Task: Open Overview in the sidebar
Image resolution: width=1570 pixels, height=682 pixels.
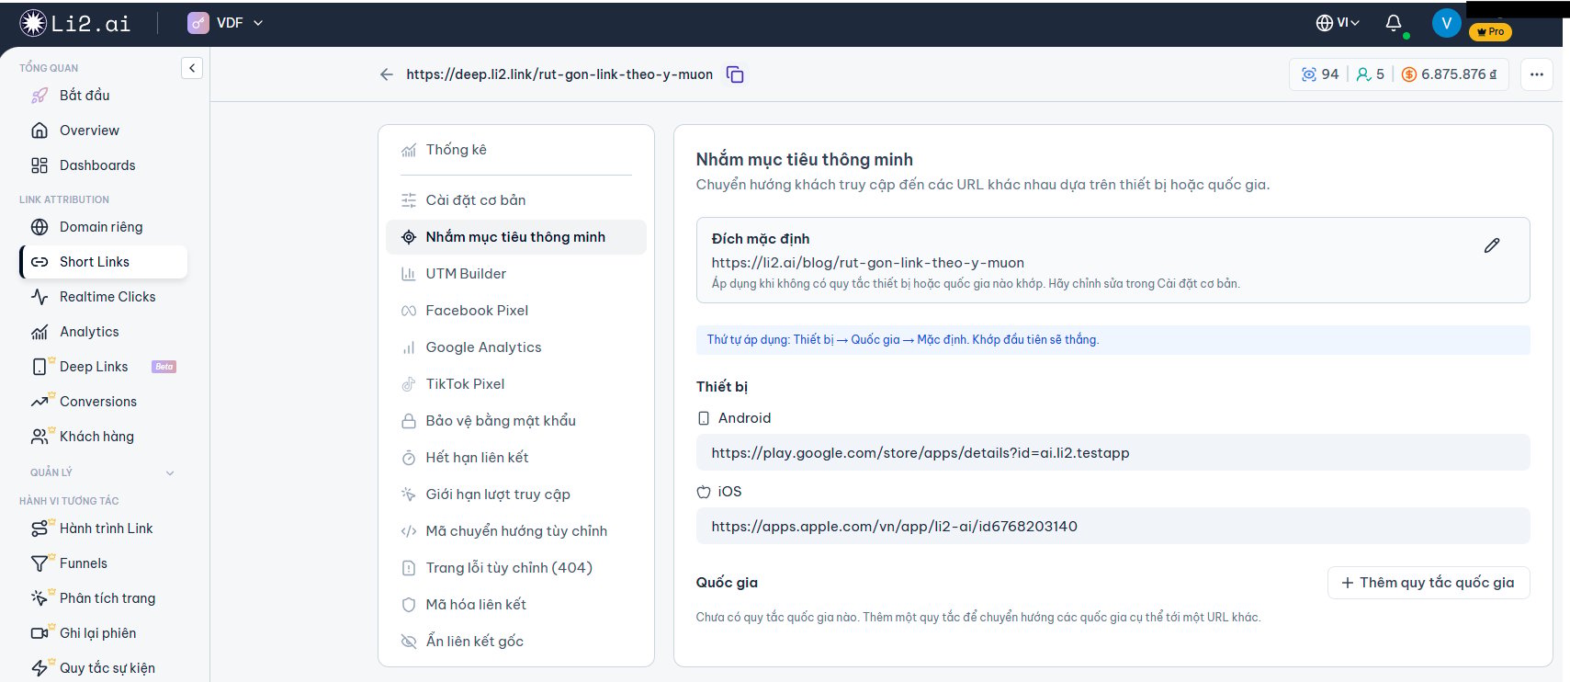Action: point(103,131)
